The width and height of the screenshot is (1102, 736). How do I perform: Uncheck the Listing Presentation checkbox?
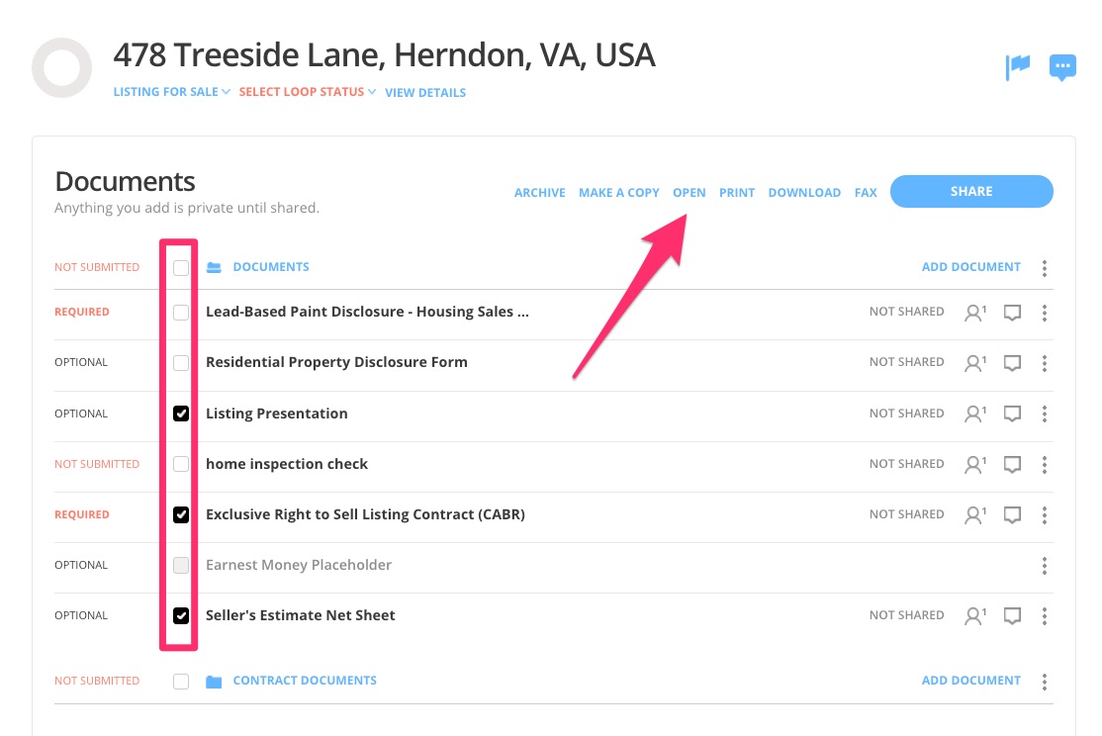click(x=181, y=414)
